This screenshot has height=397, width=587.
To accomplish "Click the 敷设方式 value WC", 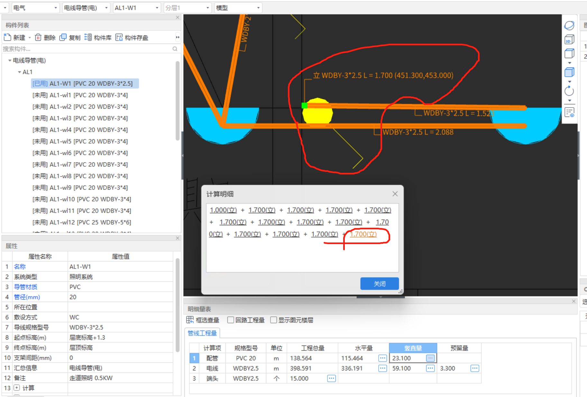I will [120, 317].
